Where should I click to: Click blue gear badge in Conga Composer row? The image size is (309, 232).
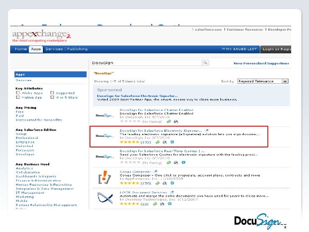click(172, 183)
